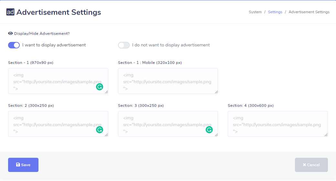Click the Grammarly icon in Section - 1 field

tap(100, 87)
